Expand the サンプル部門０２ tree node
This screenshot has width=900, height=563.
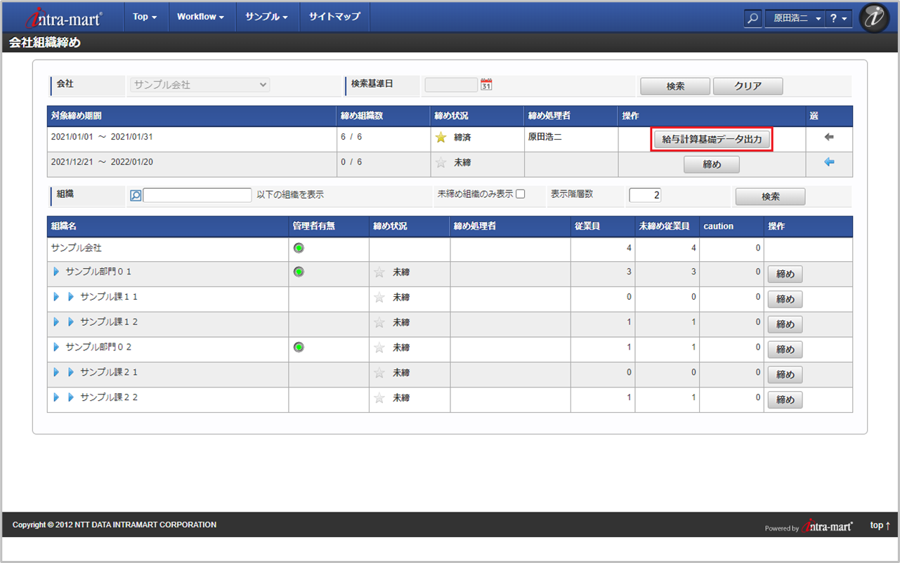[x=56, y=347]
